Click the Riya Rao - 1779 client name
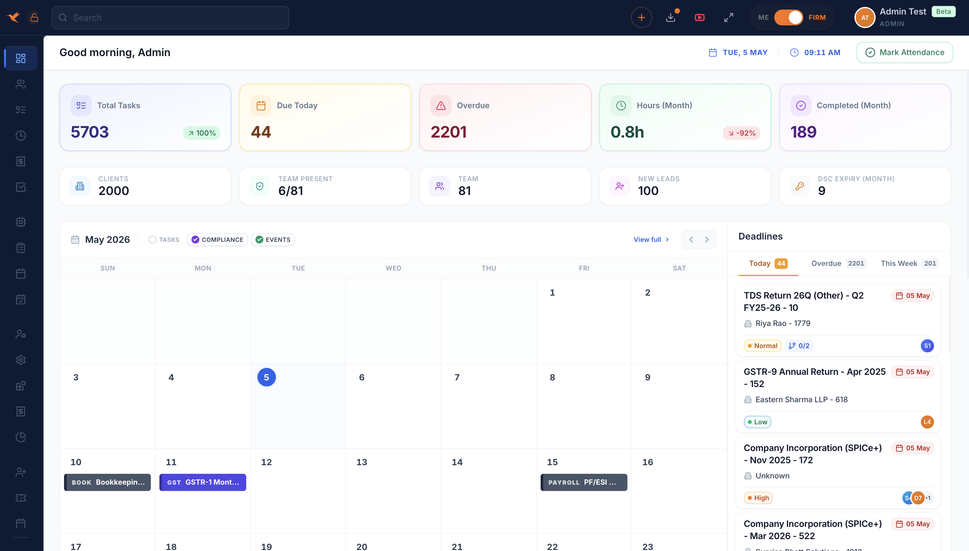 783,323
